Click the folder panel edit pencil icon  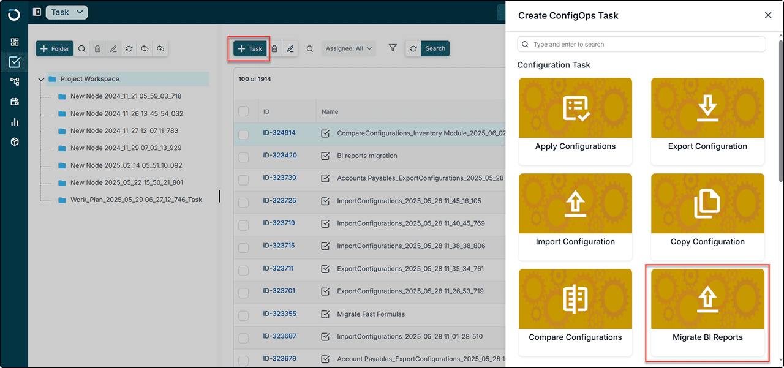(x=113, y=49)
